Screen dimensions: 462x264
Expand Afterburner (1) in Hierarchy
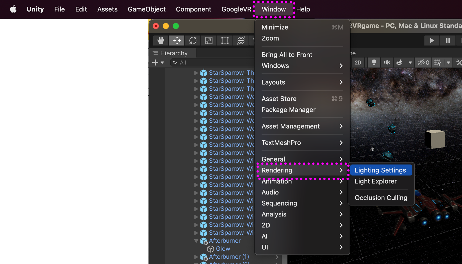pos(196,257)
